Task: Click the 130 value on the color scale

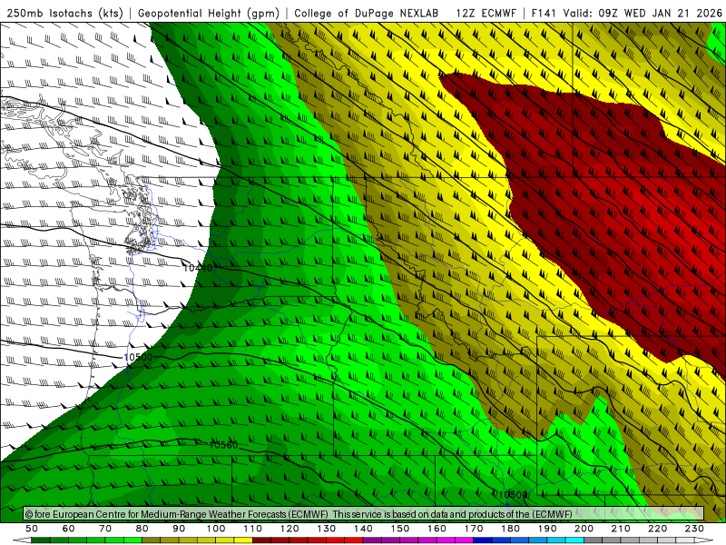Action: click(327, 529)
